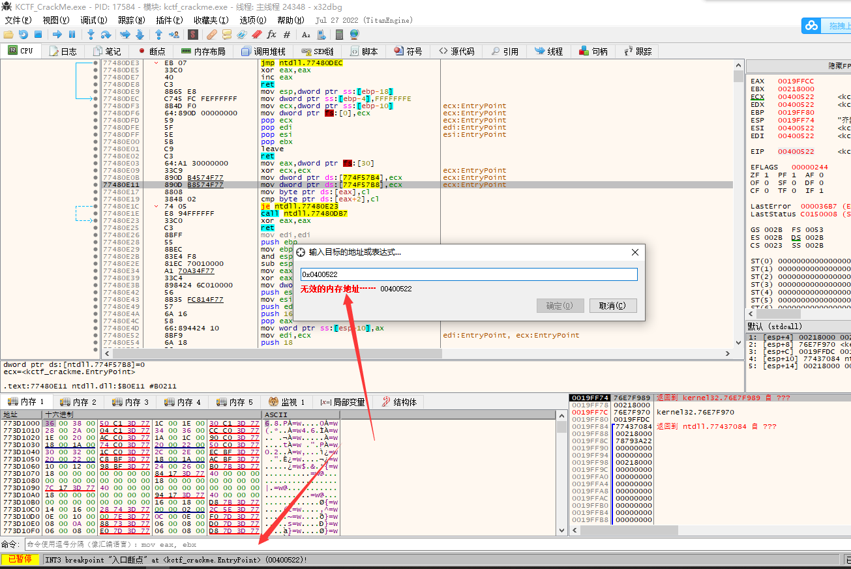This screenshot has height=569, width=851.
Task: Switch to the 源代码 tab
Action: pyautogui.click(x=456, y=51)
